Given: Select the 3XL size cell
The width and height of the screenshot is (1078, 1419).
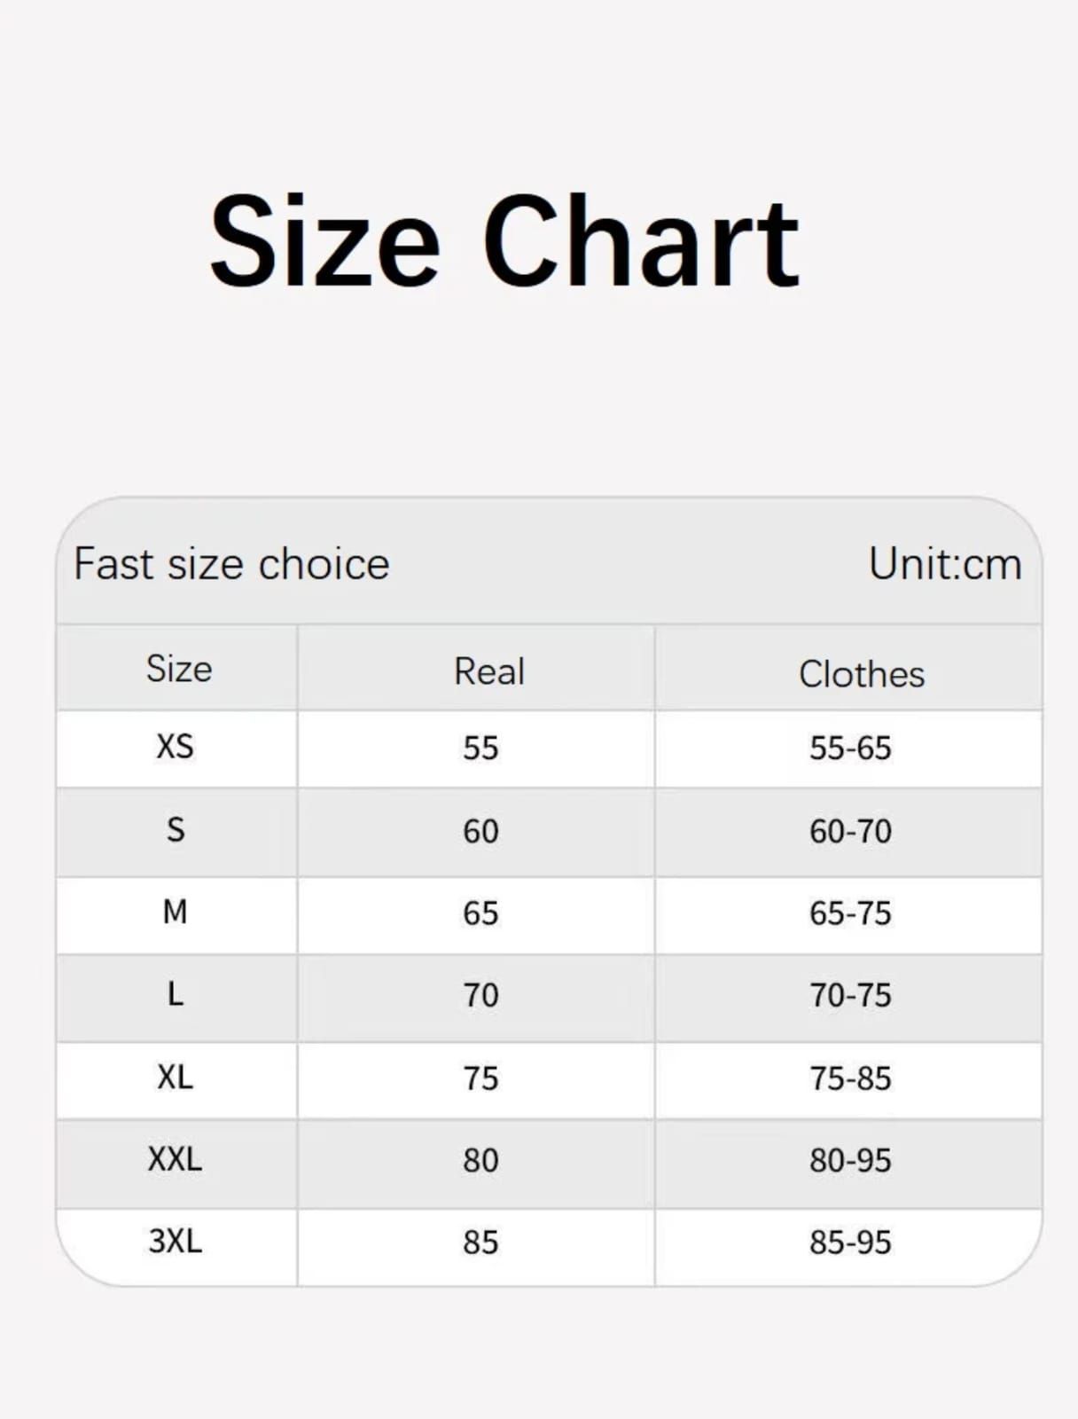Looking at the screenshot, I should point(175,1241).
